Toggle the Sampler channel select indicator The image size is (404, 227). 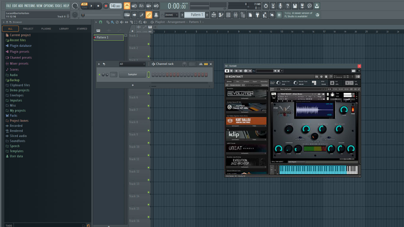point(149,75)
